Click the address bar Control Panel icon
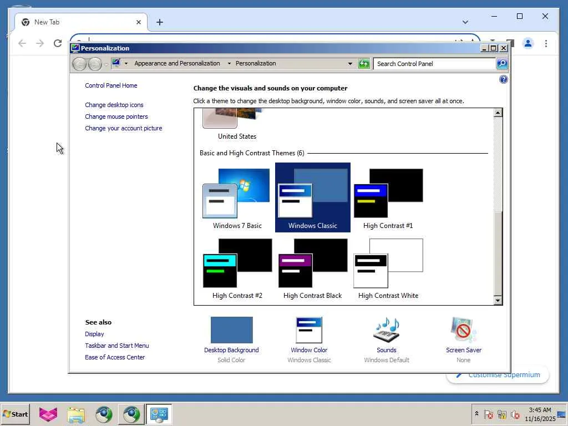This screenshot has width=568, height=426. click(x=116, y=63)
